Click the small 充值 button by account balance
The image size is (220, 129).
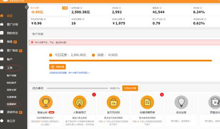65,8
